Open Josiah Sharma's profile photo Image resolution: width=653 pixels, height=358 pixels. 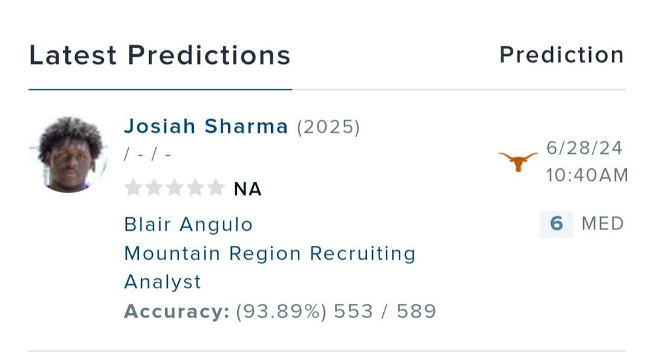tap(69, 155)
